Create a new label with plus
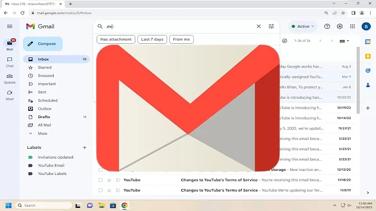Image resolution: width=376 pixels, height=211 pixels. (x=85, y=147)
